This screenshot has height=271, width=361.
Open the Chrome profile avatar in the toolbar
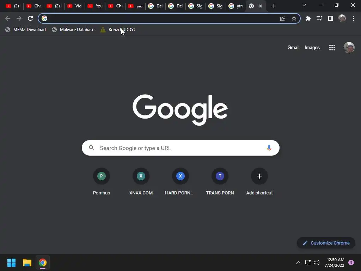click(342, 18)
